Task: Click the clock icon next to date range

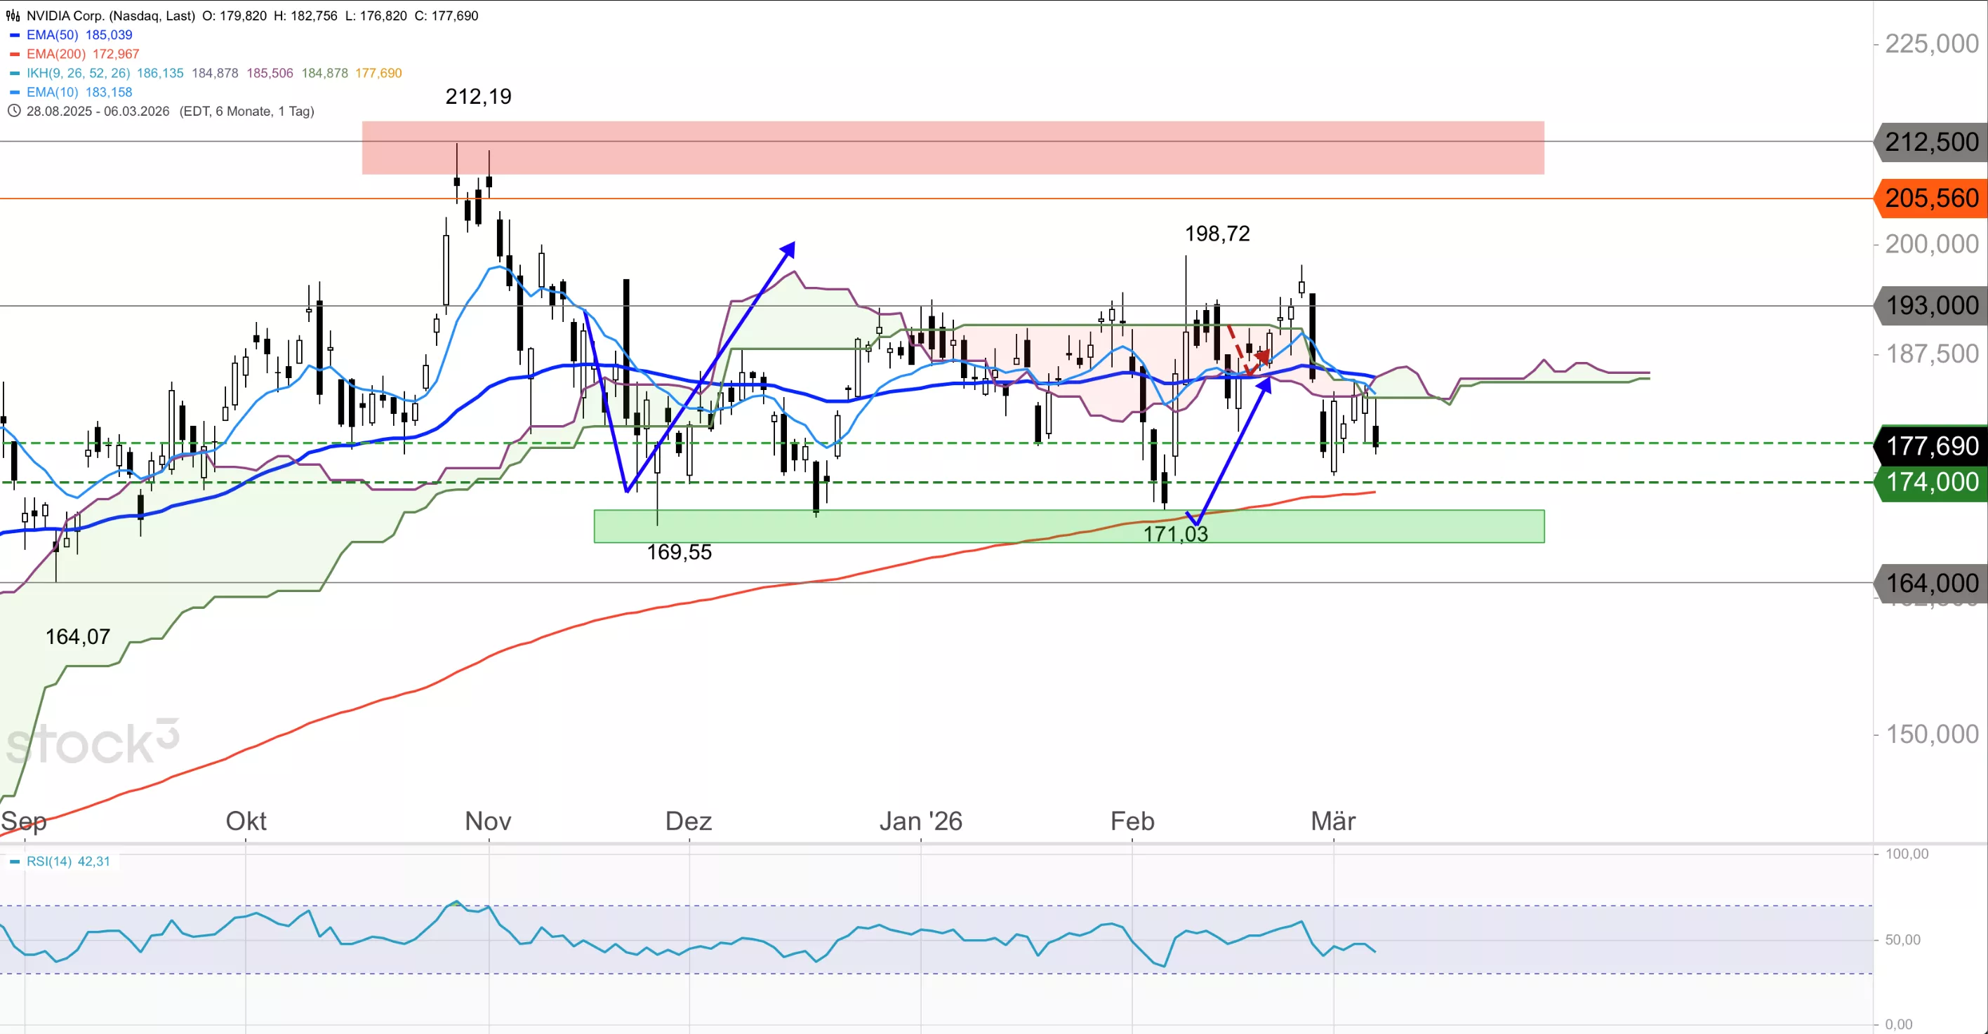Action: (x=13, y=111)
